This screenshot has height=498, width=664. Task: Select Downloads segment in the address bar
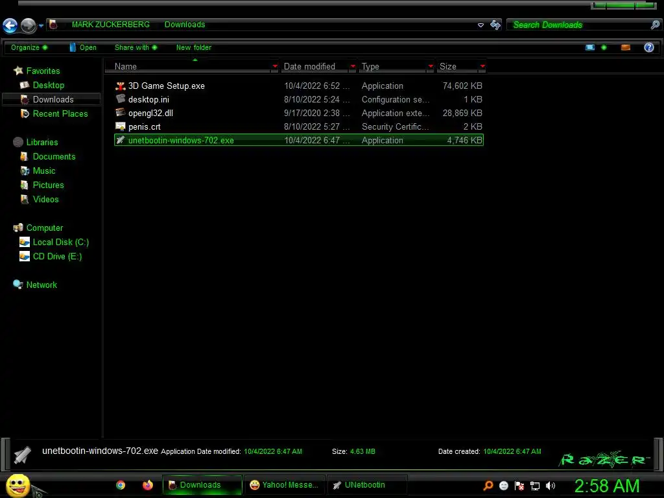click(x=185, y=25)
